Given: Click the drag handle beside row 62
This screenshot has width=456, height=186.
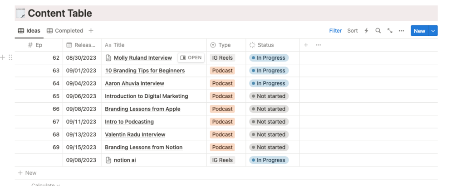Looking at the screenshot, I should tap(10, 57).
